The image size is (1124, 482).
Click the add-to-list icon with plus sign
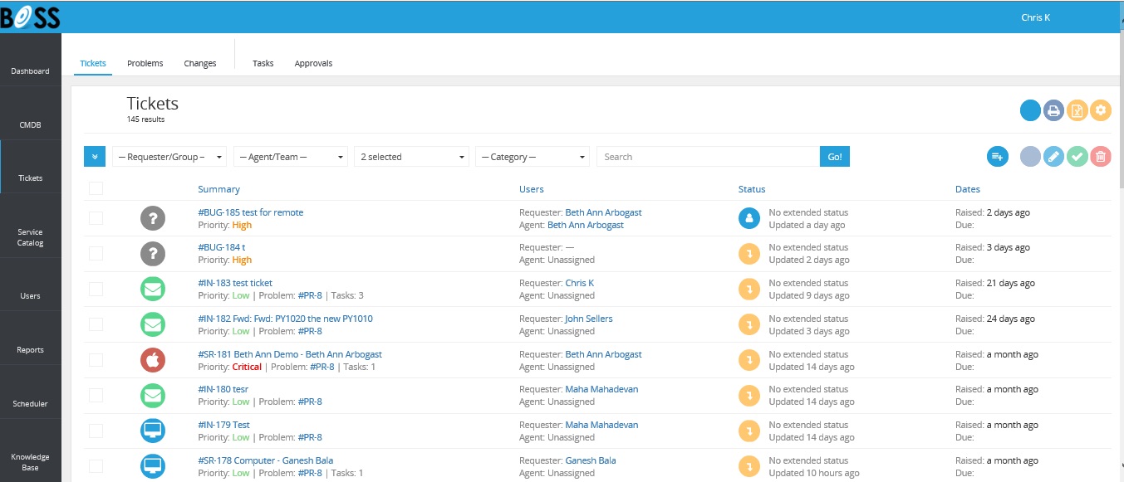tap(998, 156)
